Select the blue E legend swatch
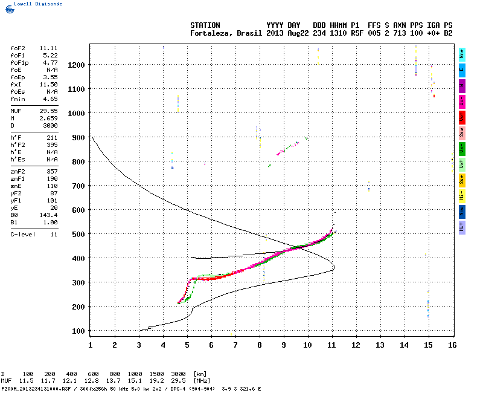The width and height of the screenshot is (483, 393). coord(462,70)
